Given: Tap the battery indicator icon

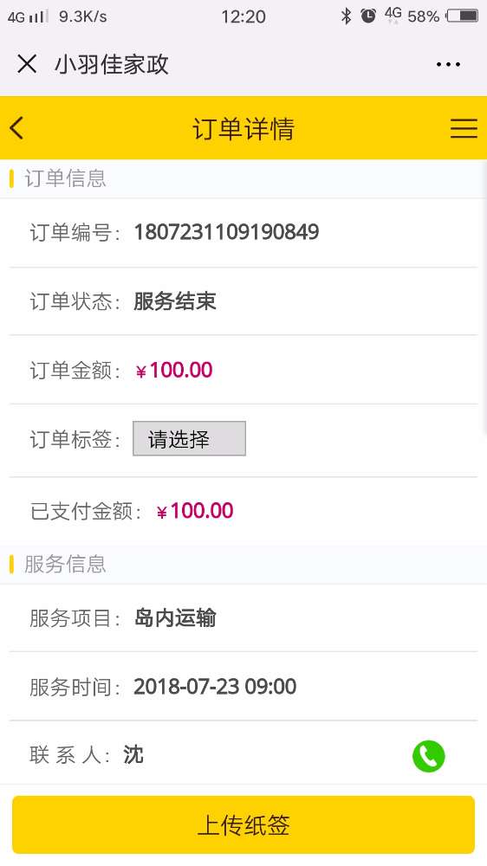Looking at the screenshot, I should point(462,16).
